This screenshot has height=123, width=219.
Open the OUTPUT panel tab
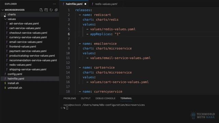[86, 98]
